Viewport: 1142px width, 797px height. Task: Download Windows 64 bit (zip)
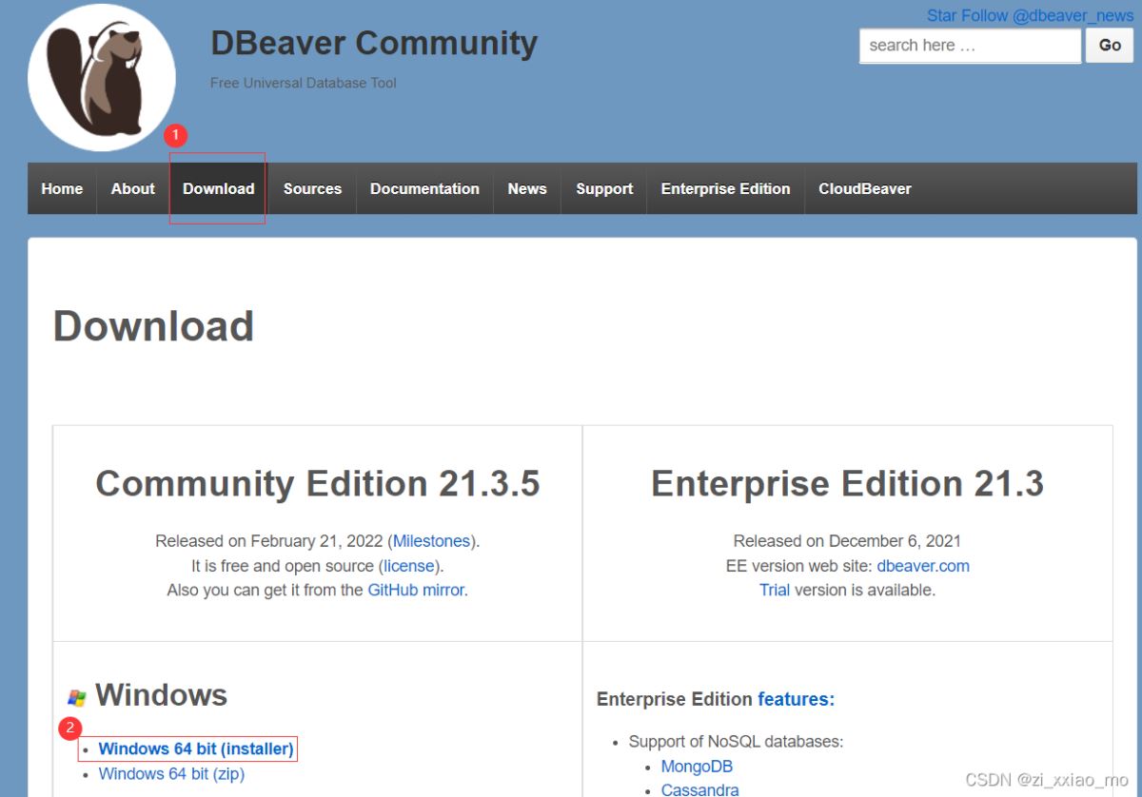(171, 773)
